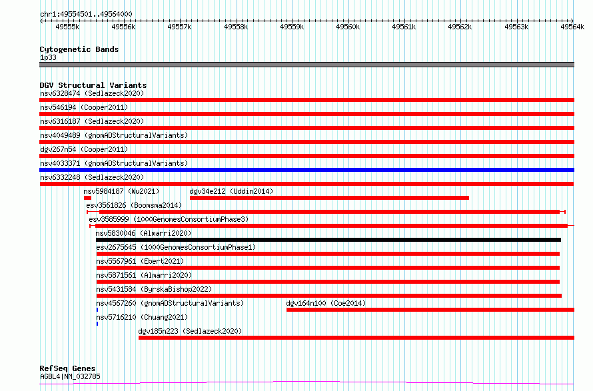Open dgv164n100 (Coe2014) label
Screen dimensions: 593x391
326,303
